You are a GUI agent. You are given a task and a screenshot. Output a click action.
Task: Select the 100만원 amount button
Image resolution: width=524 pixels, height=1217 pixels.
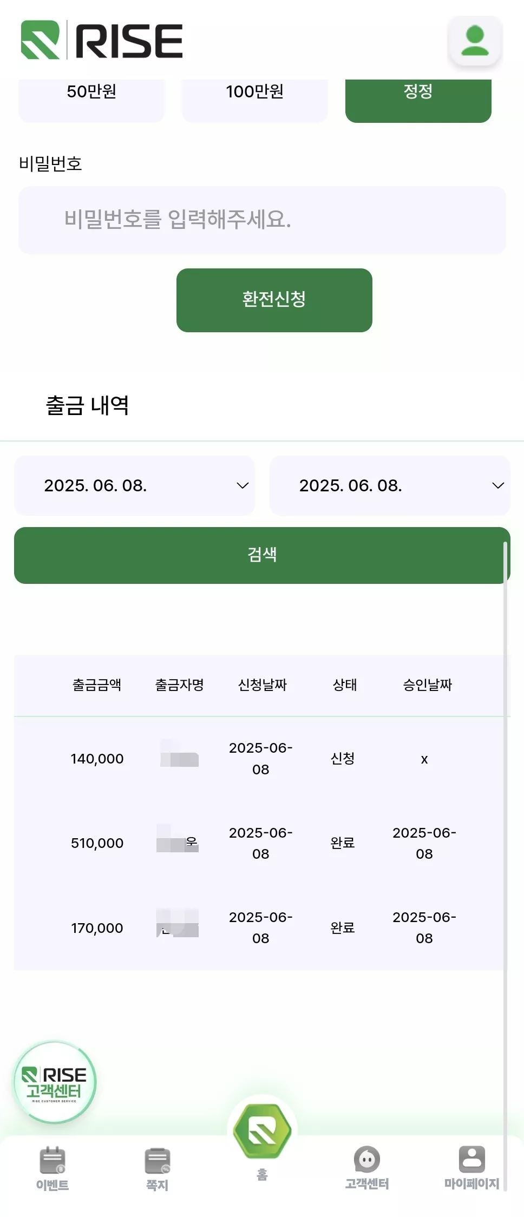click(255, 97)
